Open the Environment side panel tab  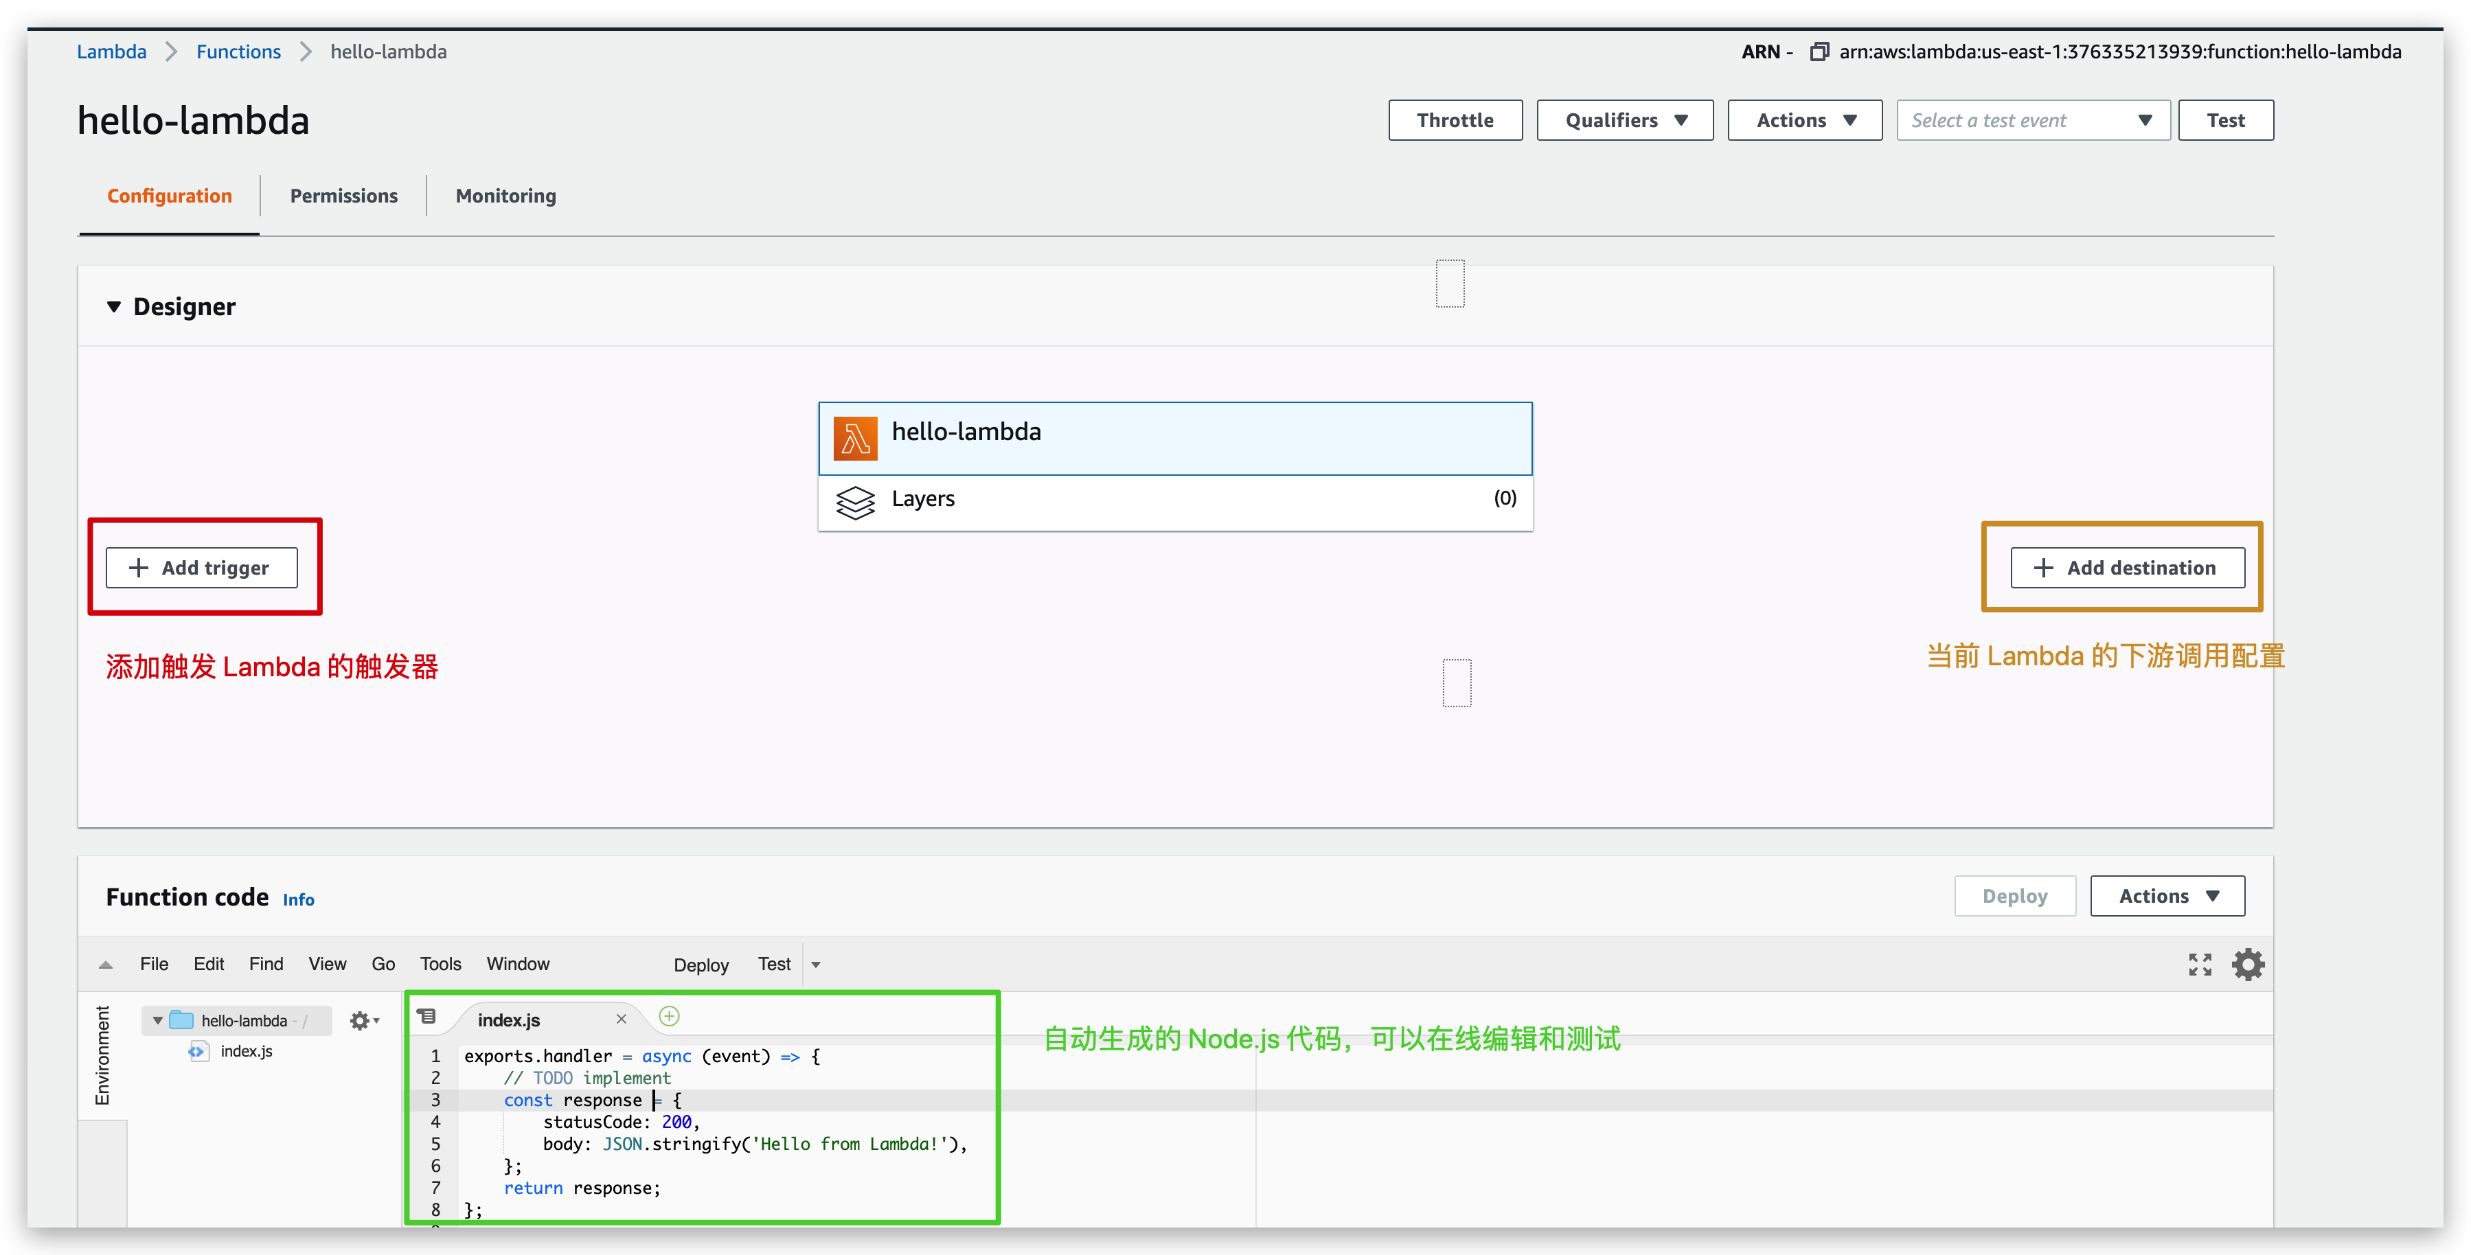(x=102, y=1056)
